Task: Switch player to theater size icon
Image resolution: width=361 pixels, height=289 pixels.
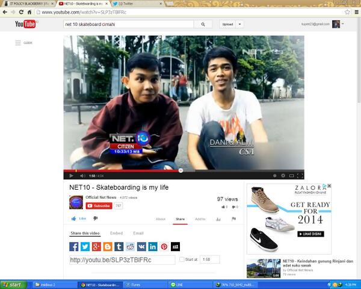Action: click(291, 176)
